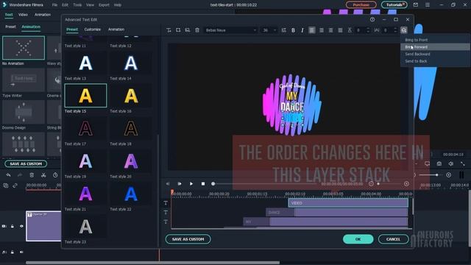This screenshot has width=471, height=265.
Task: Switch to the Customize tab
Action: point(93,29)
